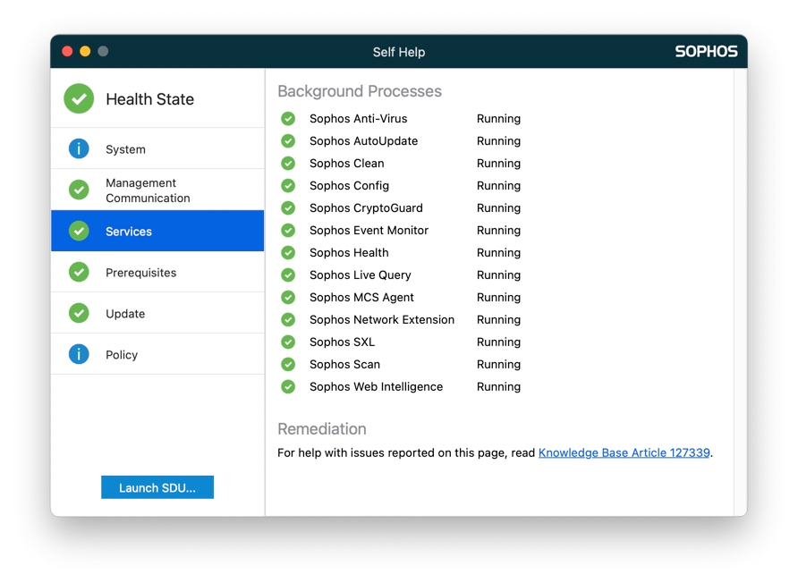This screenshot has width=798, height=583.
Task: Click the Sophos Network Extension process name
Action: [x=382, y=319]
